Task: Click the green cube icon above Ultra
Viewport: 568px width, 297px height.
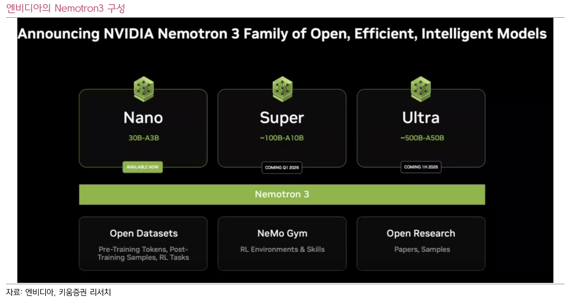Action: pyautogui.click(x=421, y=89)
